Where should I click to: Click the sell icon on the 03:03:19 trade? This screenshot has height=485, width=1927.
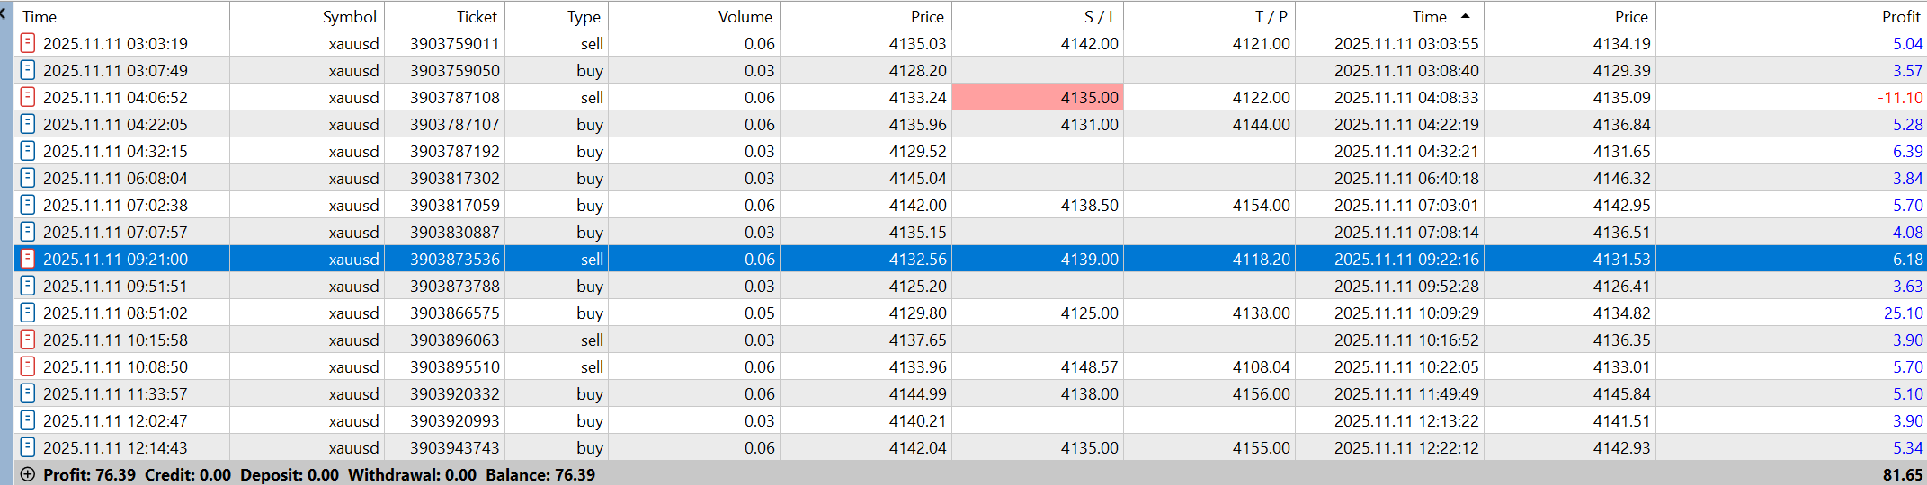pyautogui.click(x=28, y=43)
